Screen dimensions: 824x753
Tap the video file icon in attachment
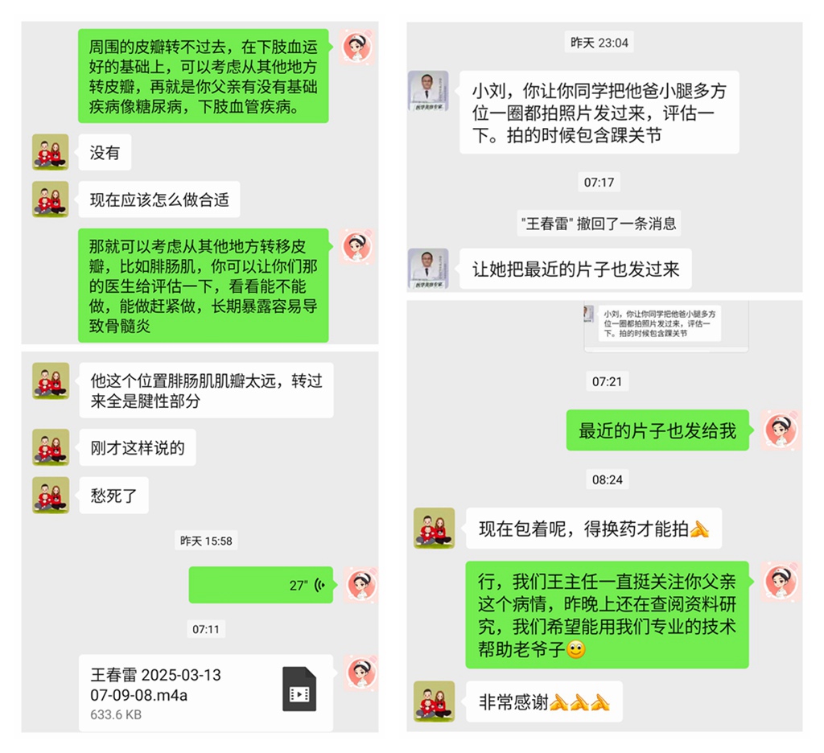299,689
